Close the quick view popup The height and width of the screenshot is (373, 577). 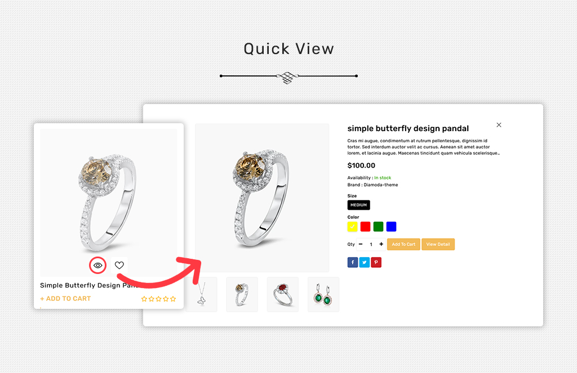(499, 125)
